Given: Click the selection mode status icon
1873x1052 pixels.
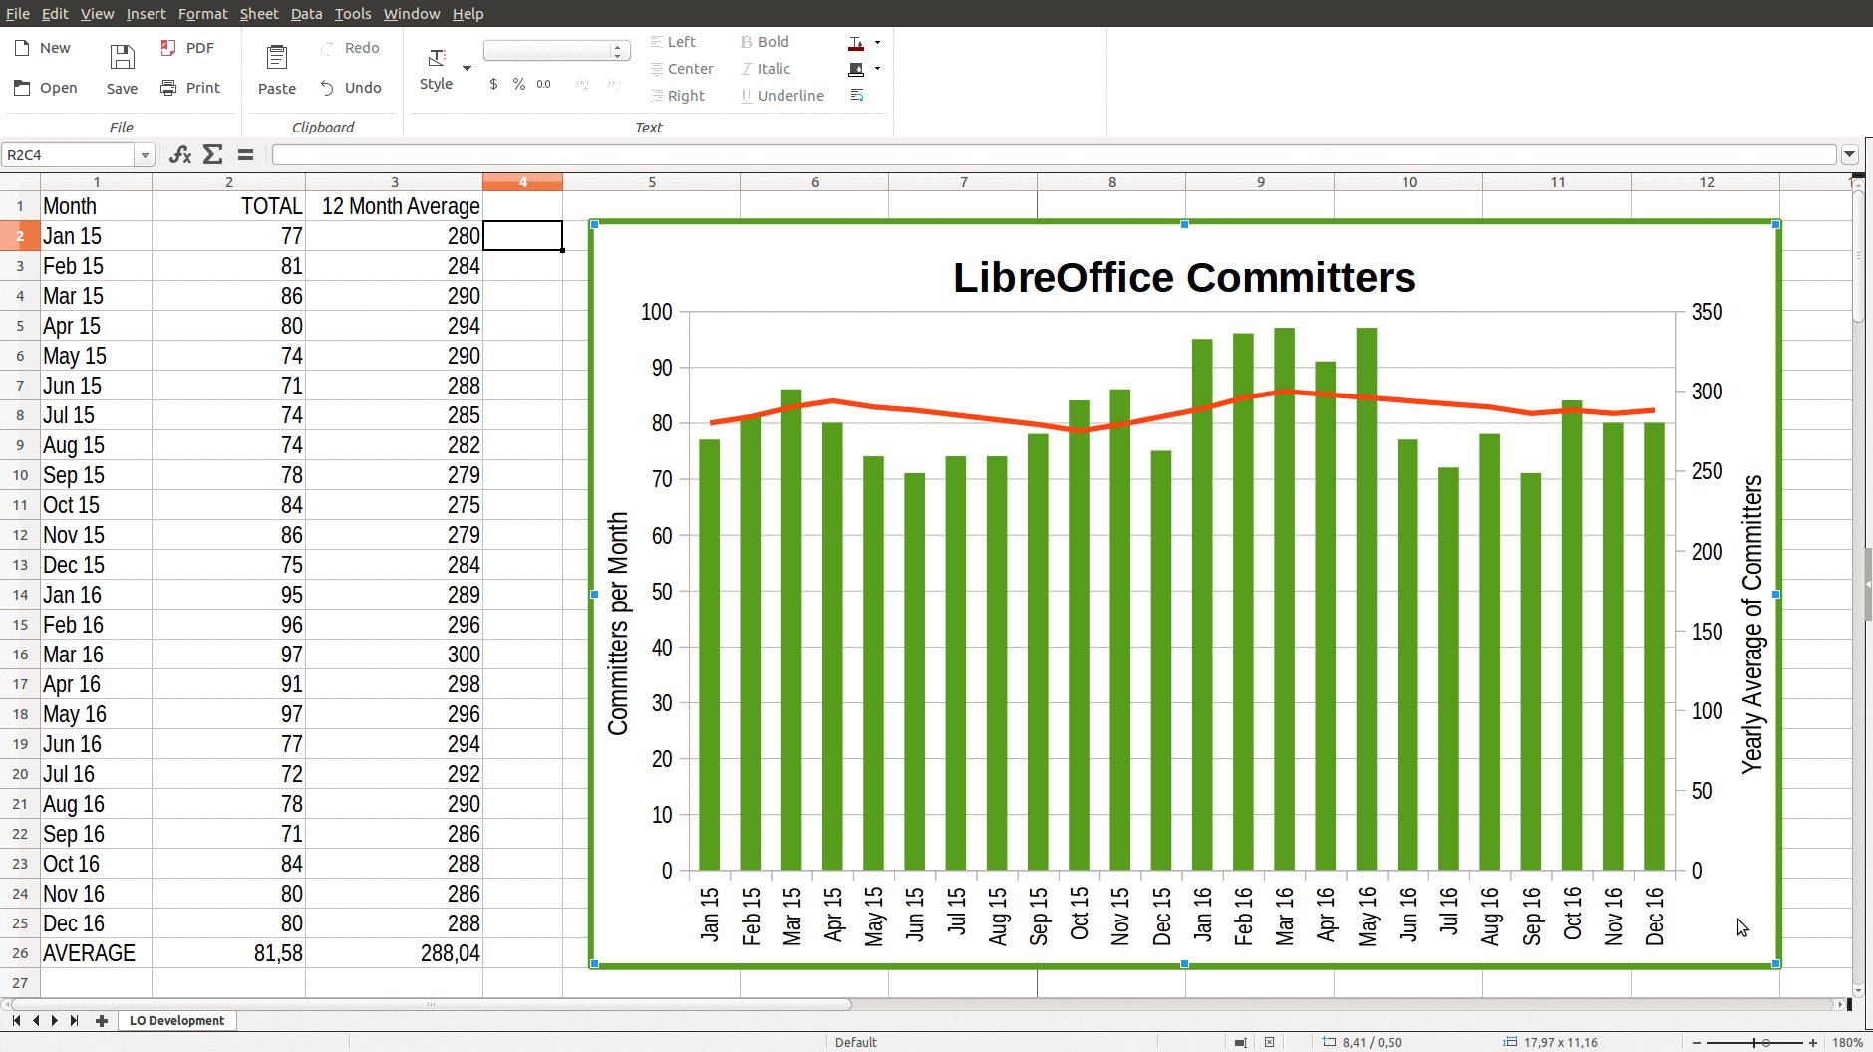Looking at the screenshot, I should [1240, 1042].
